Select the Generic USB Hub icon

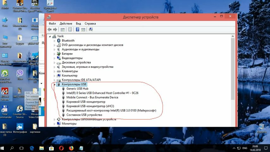pos(63,89)
